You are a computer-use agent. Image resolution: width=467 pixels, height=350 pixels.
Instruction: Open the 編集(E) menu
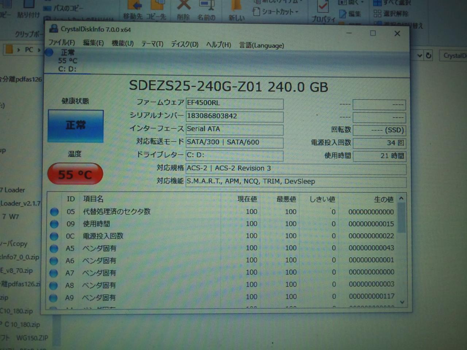click(93, 43)
